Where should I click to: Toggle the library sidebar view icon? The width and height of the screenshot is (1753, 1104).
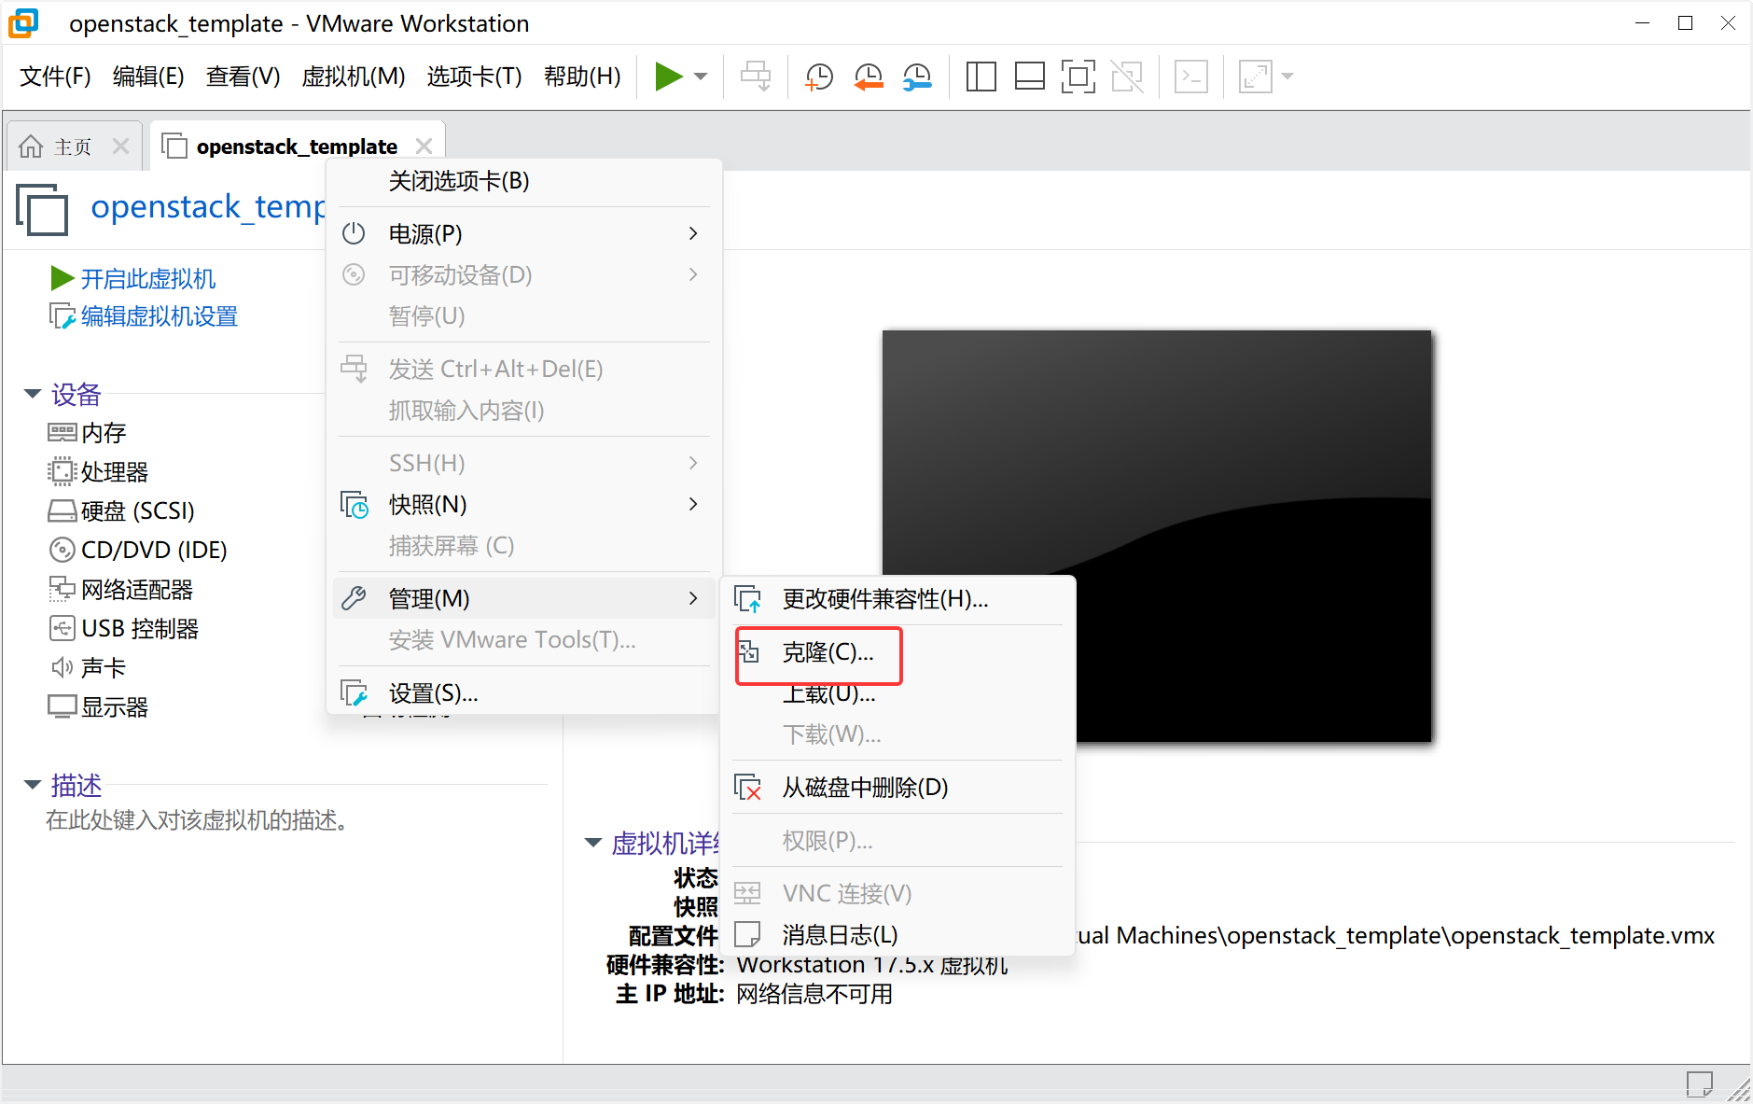click(981, 77)
